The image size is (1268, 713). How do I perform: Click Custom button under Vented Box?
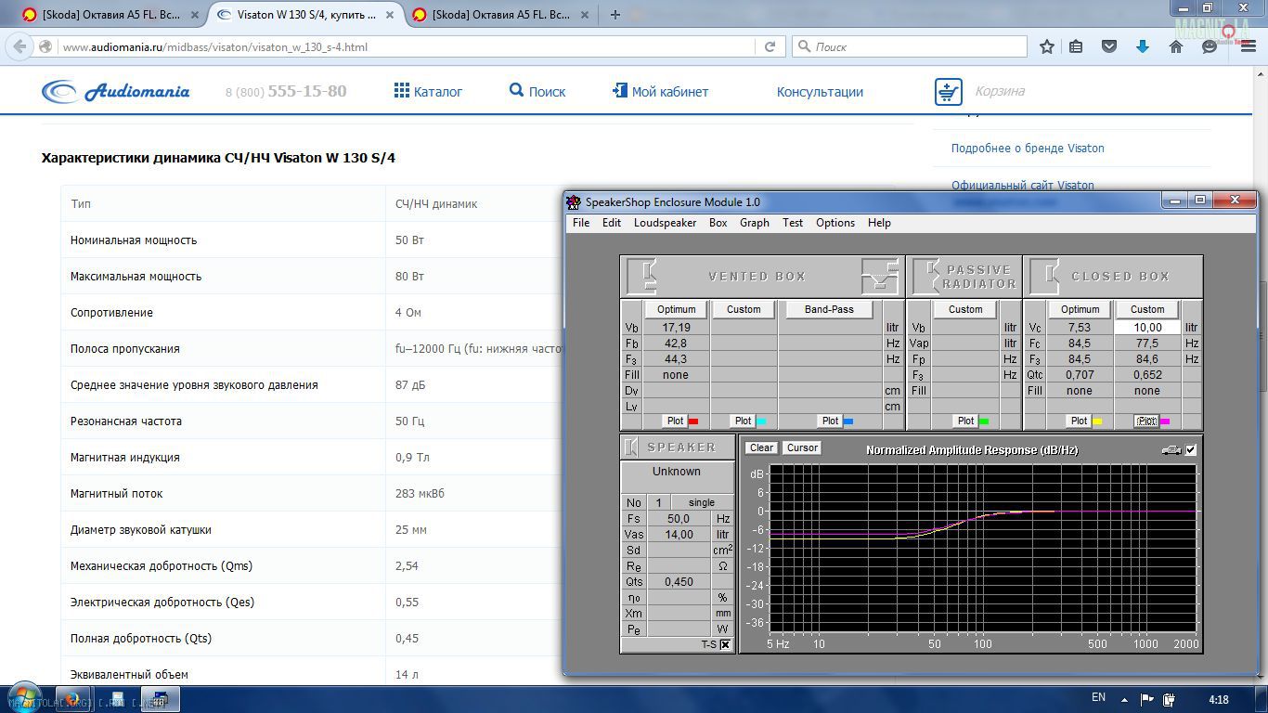[x=744, y=309]
